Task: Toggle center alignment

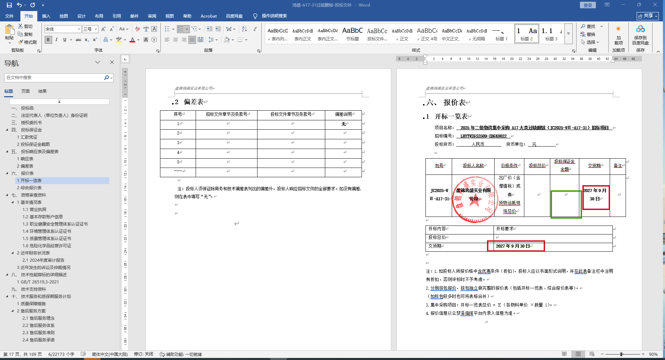Action: point(176,40)
